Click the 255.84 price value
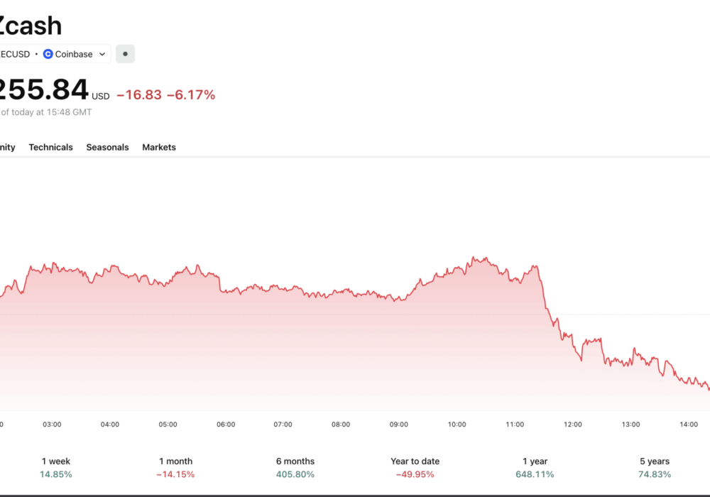Screen dimensions: 710x497 [x=43, y=90]
